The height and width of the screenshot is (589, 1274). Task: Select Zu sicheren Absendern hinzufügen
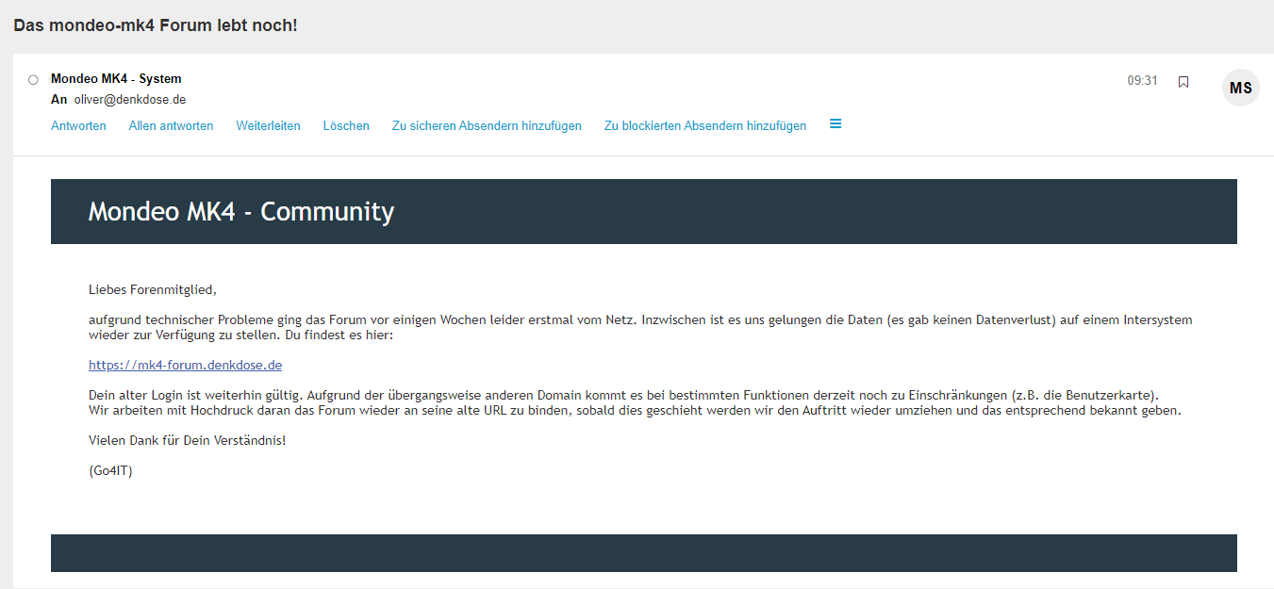[x=487, y=126]
